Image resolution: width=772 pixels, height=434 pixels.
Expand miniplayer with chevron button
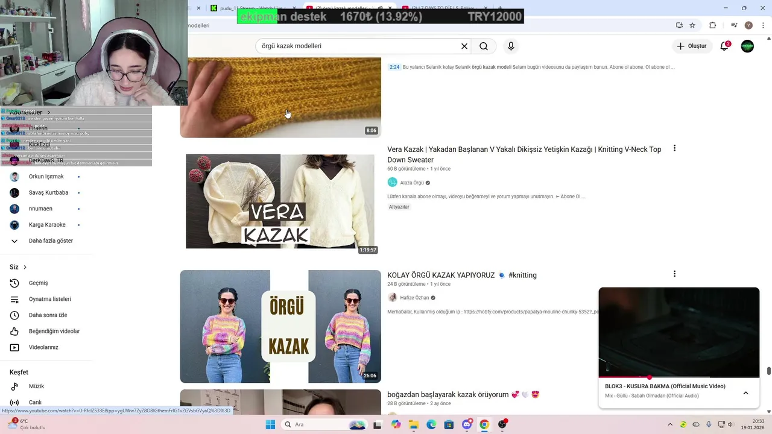pos(745,393)
